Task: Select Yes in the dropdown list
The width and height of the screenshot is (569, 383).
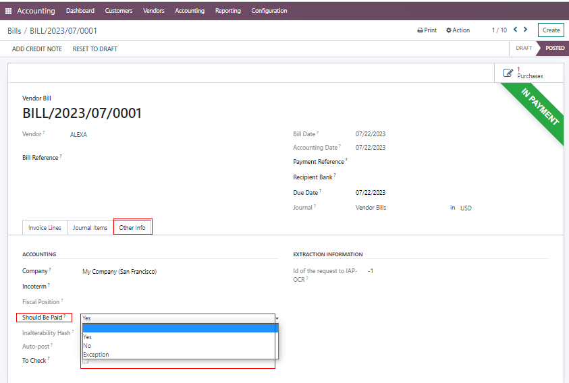Action: pos(88,337)
